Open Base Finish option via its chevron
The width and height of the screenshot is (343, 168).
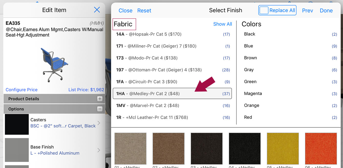coord(99,150)
